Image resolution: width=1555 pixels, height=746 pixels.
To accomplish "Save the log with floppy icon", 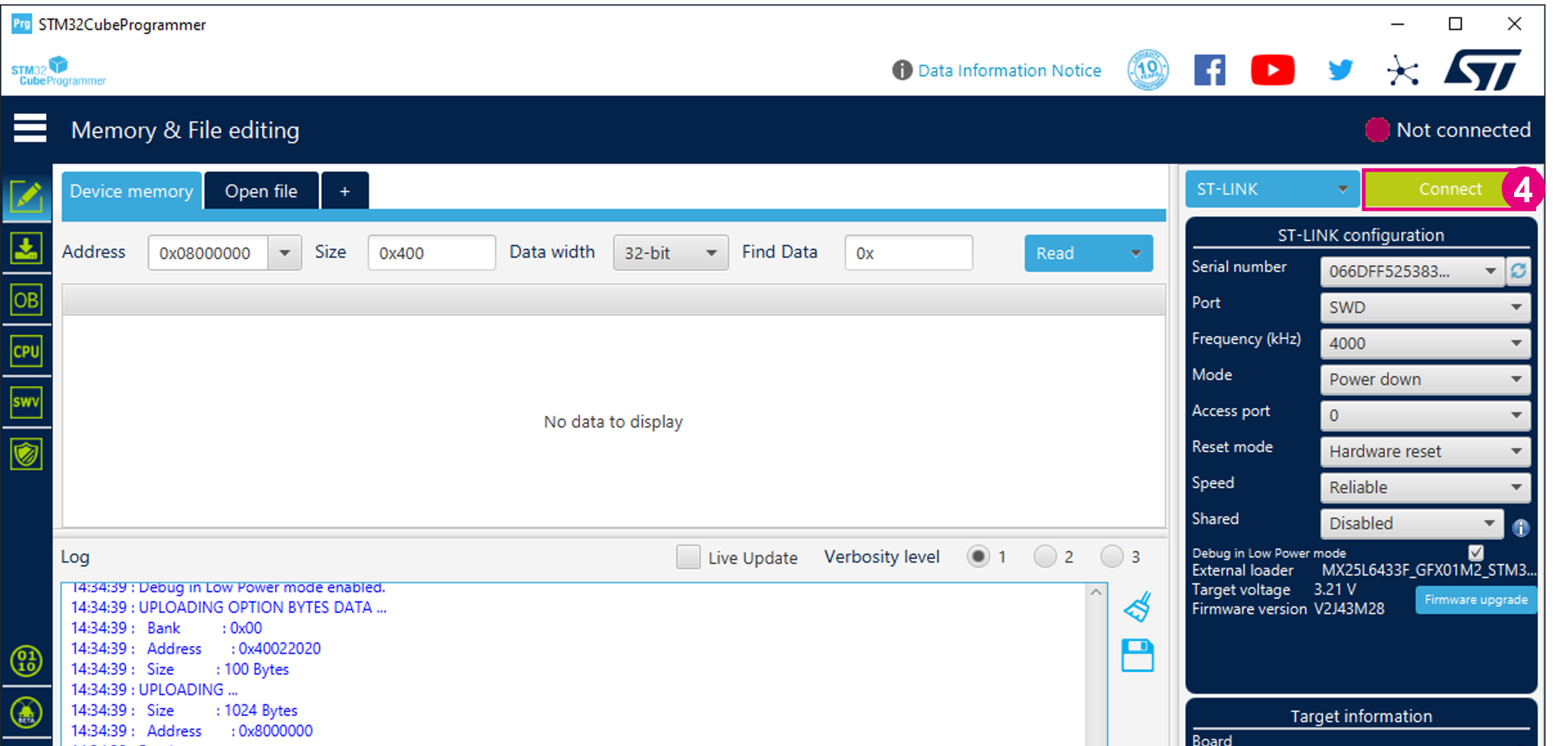I will click(1137, 655).
